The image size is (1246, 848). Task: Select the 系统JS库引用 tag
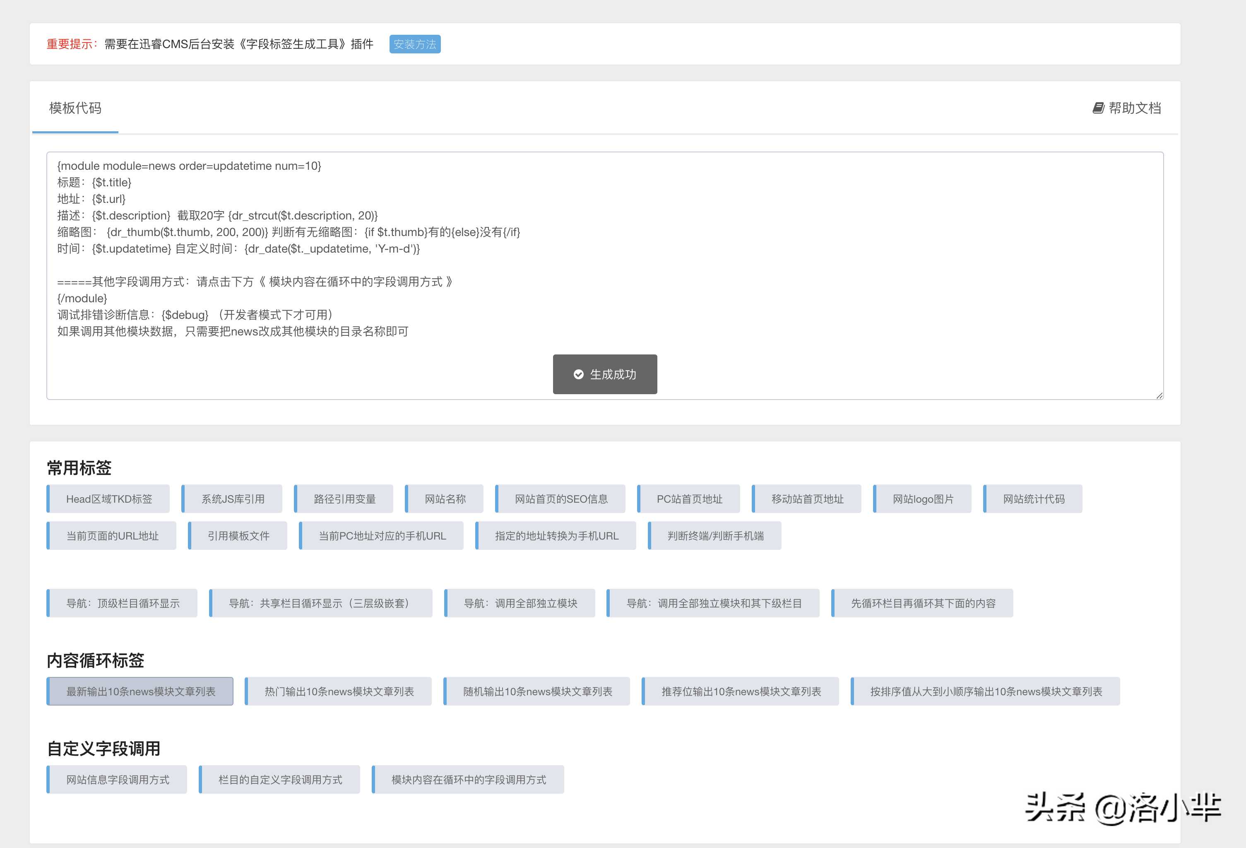click(x=232, y=499)
